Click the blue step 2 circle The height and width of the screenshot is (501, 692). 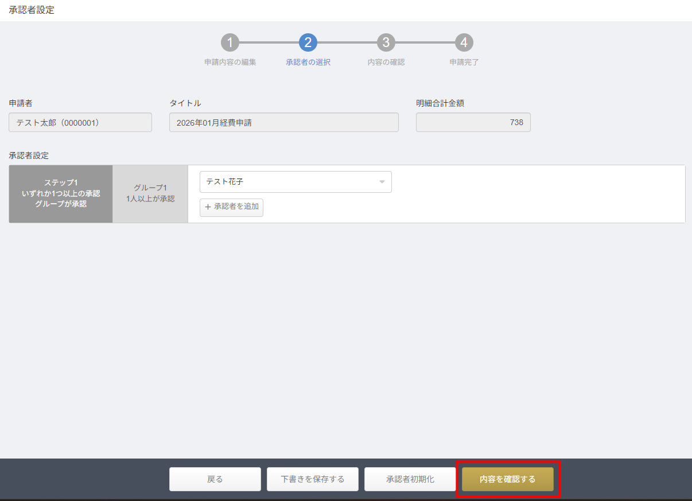click(308, 42)
